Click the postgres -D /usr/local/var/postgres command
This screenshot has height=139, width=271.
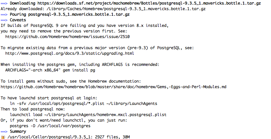coord(50,126)
